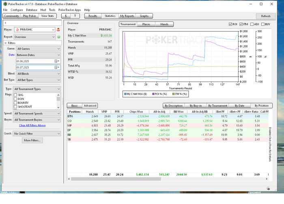
Task: Check the SHOOTOUT flag checkbox
Action: [15, 107]
